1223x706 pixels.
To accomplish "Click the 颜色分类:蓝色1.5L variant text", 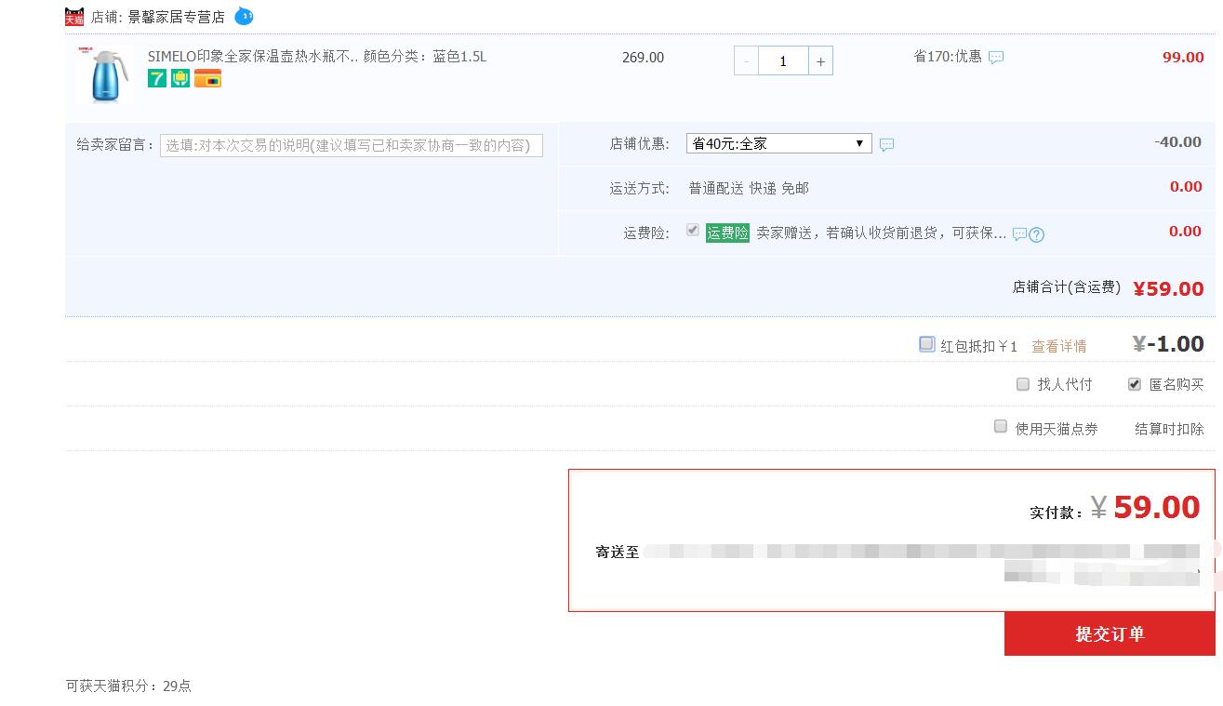I will tap(426, 57).
